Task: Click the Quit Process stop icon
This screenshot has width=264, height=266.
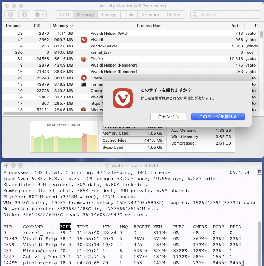Action: point(11,15)
